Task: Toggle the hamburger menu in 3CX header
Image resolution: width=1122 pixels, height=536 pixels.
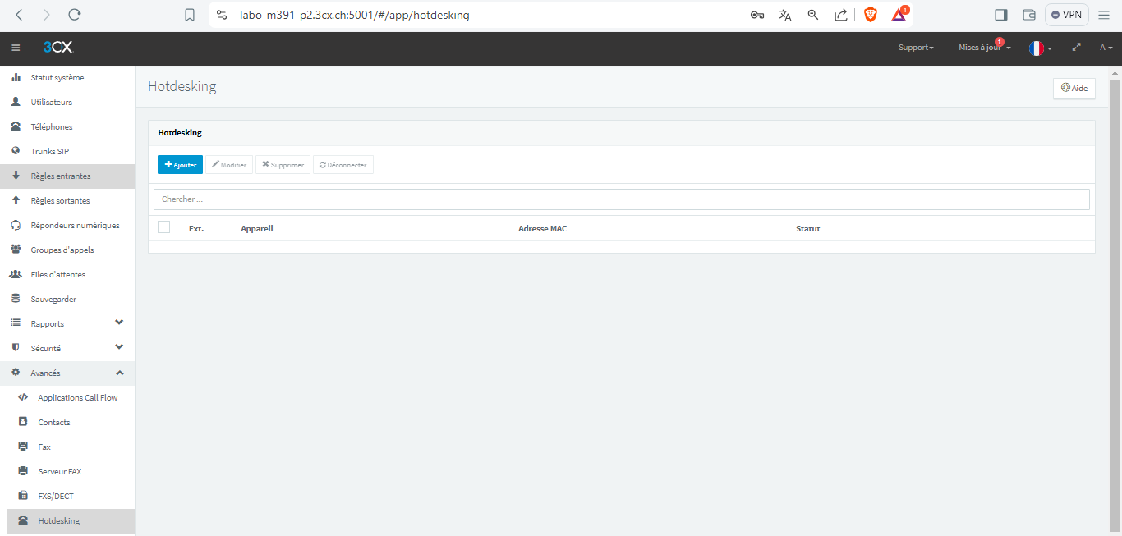Action: [15, 48]
